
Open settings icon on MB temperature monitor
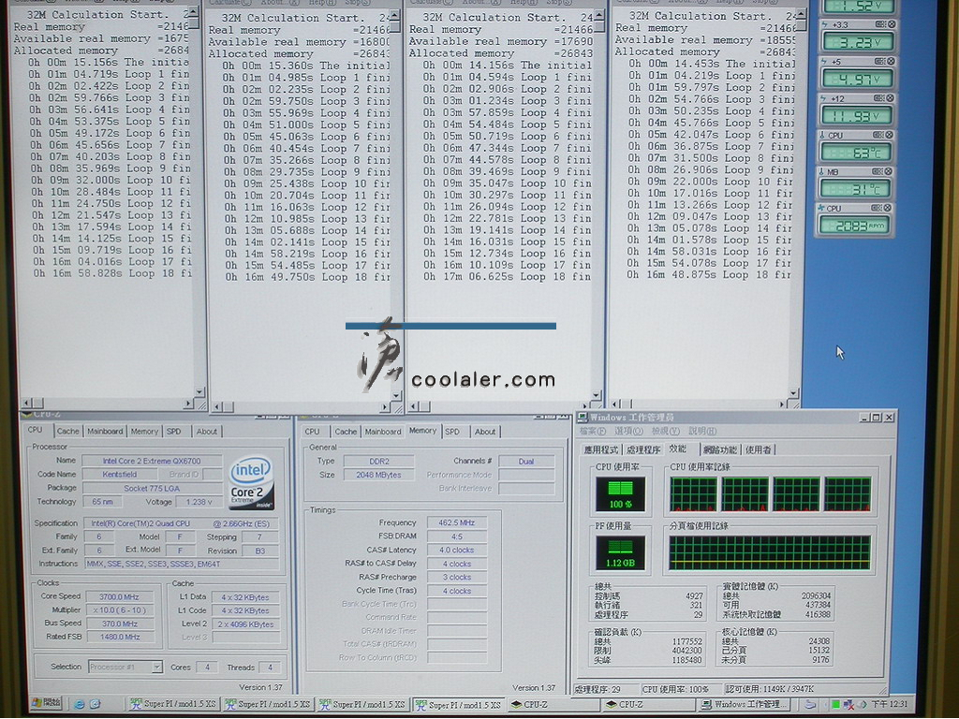coord(878,172)
